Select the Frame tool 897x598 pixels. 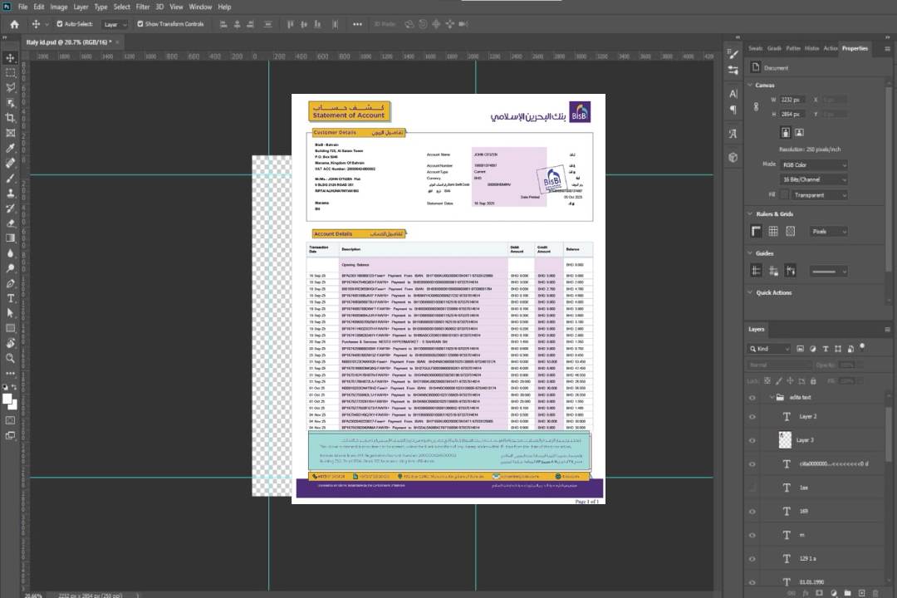coord(10,133)
